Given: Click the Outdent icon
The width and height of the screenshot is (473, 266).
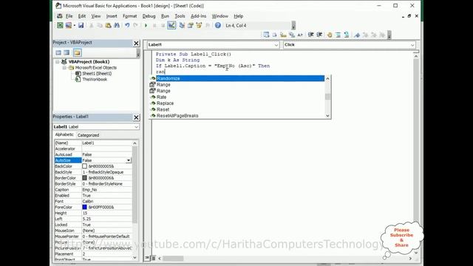Looking at the screenshot, I should pyautogui.click(x=319, y=35).
